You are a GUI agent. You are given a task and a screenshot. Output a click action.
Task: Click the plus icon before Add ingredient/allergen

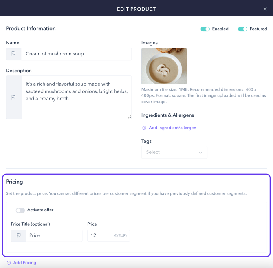coord(144,128)
